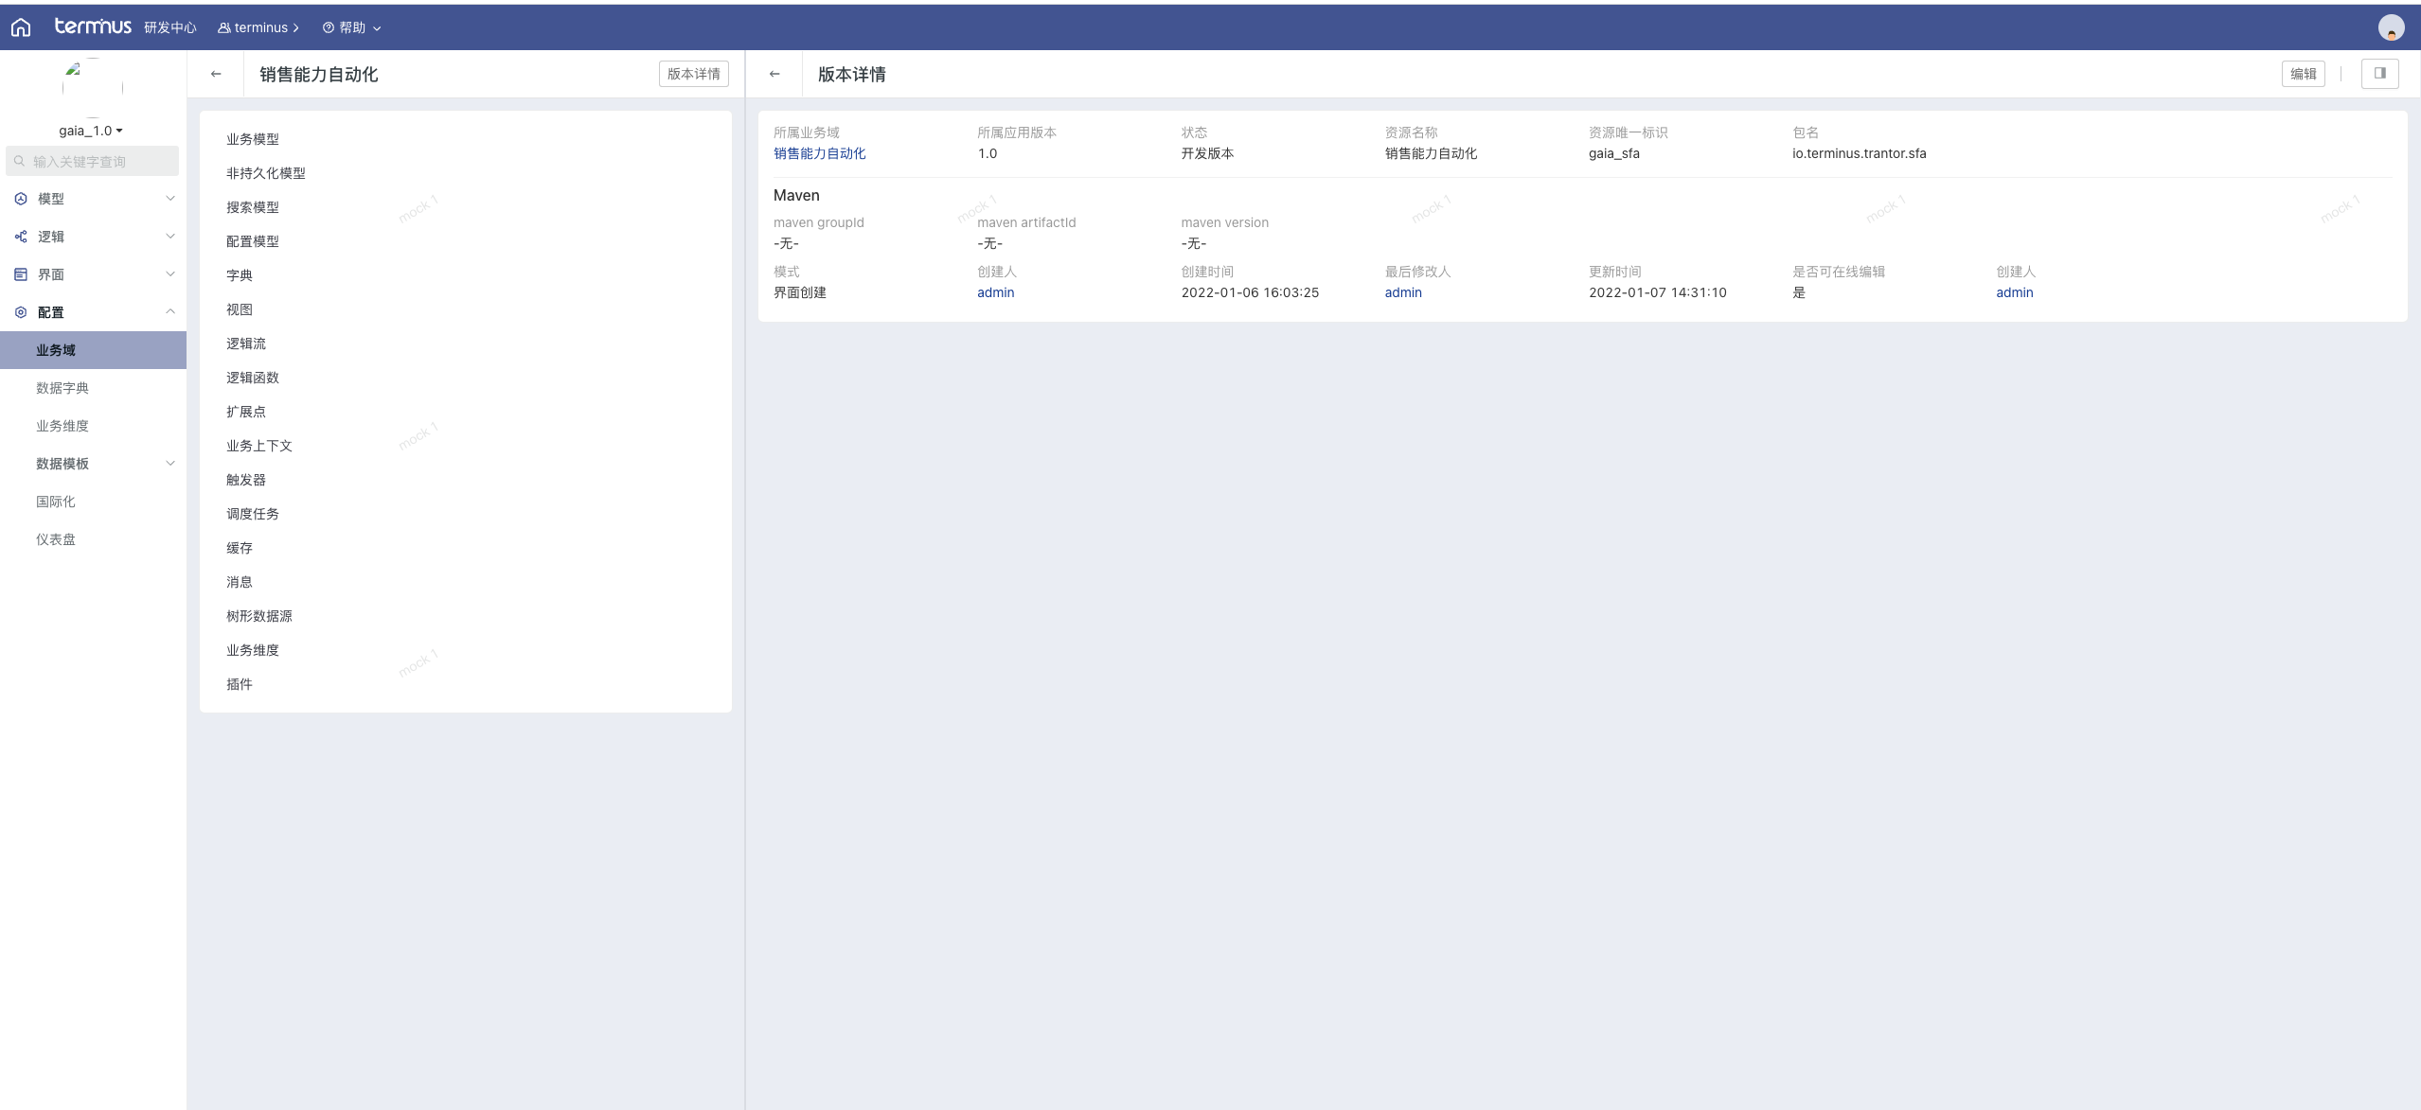Image resolution: width=2421 pixels, height=1110 pixels.
Task: Click the 界面 sidebar icon
Action: (x=21, y=274)
